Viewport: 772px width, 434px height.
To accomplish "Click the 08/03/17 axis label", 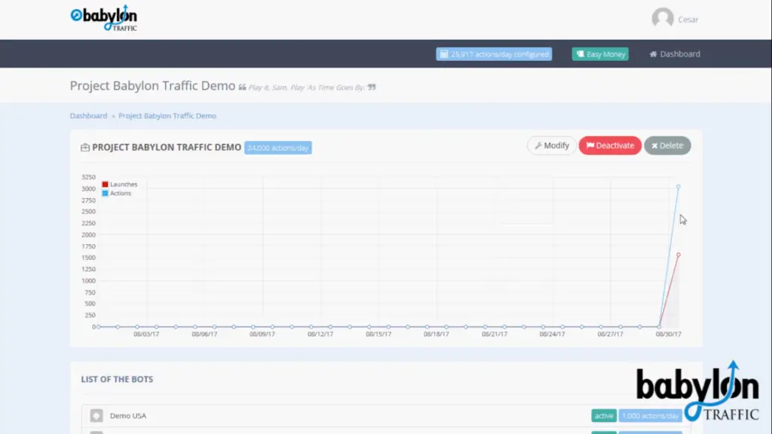I will [x=146, y=334].
